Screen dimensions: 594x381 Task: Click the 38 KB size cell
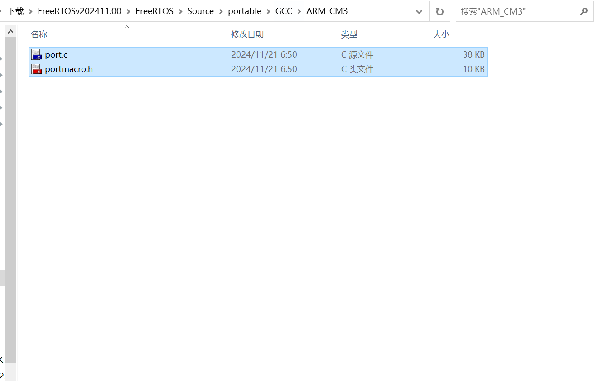[473, 54]
